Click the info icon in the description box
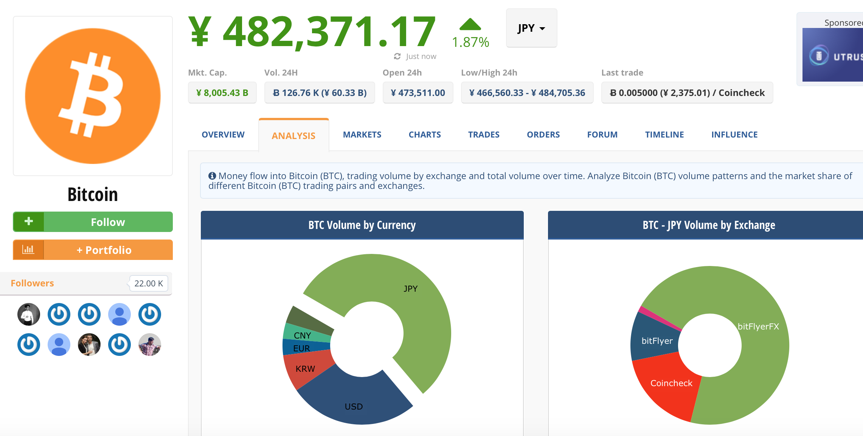The width and height of the screenshot is (863, 436). coord(212,176)
